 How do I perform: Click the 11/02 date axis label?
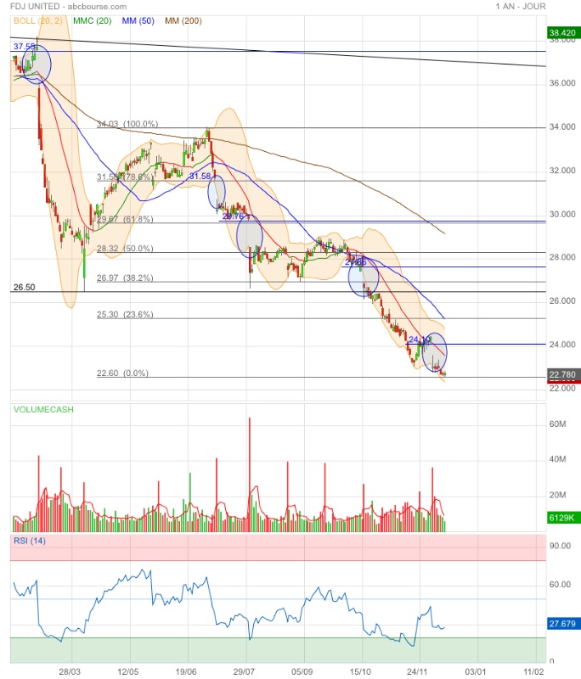533,671
